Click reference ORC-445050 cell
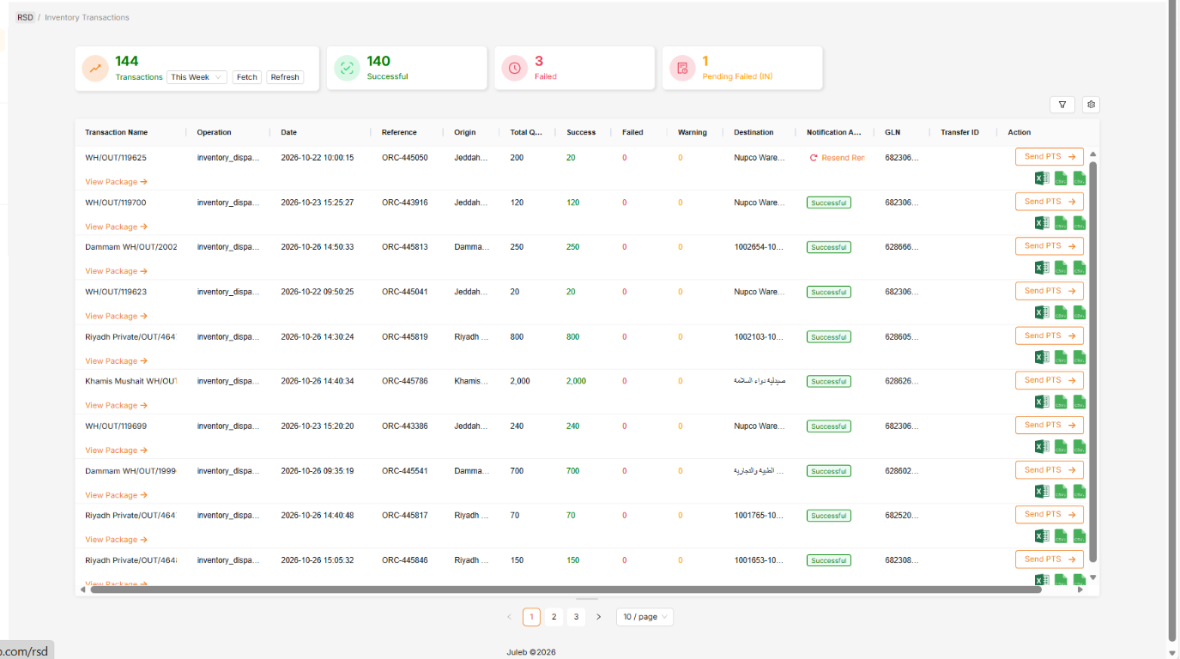 coord(405,158)
